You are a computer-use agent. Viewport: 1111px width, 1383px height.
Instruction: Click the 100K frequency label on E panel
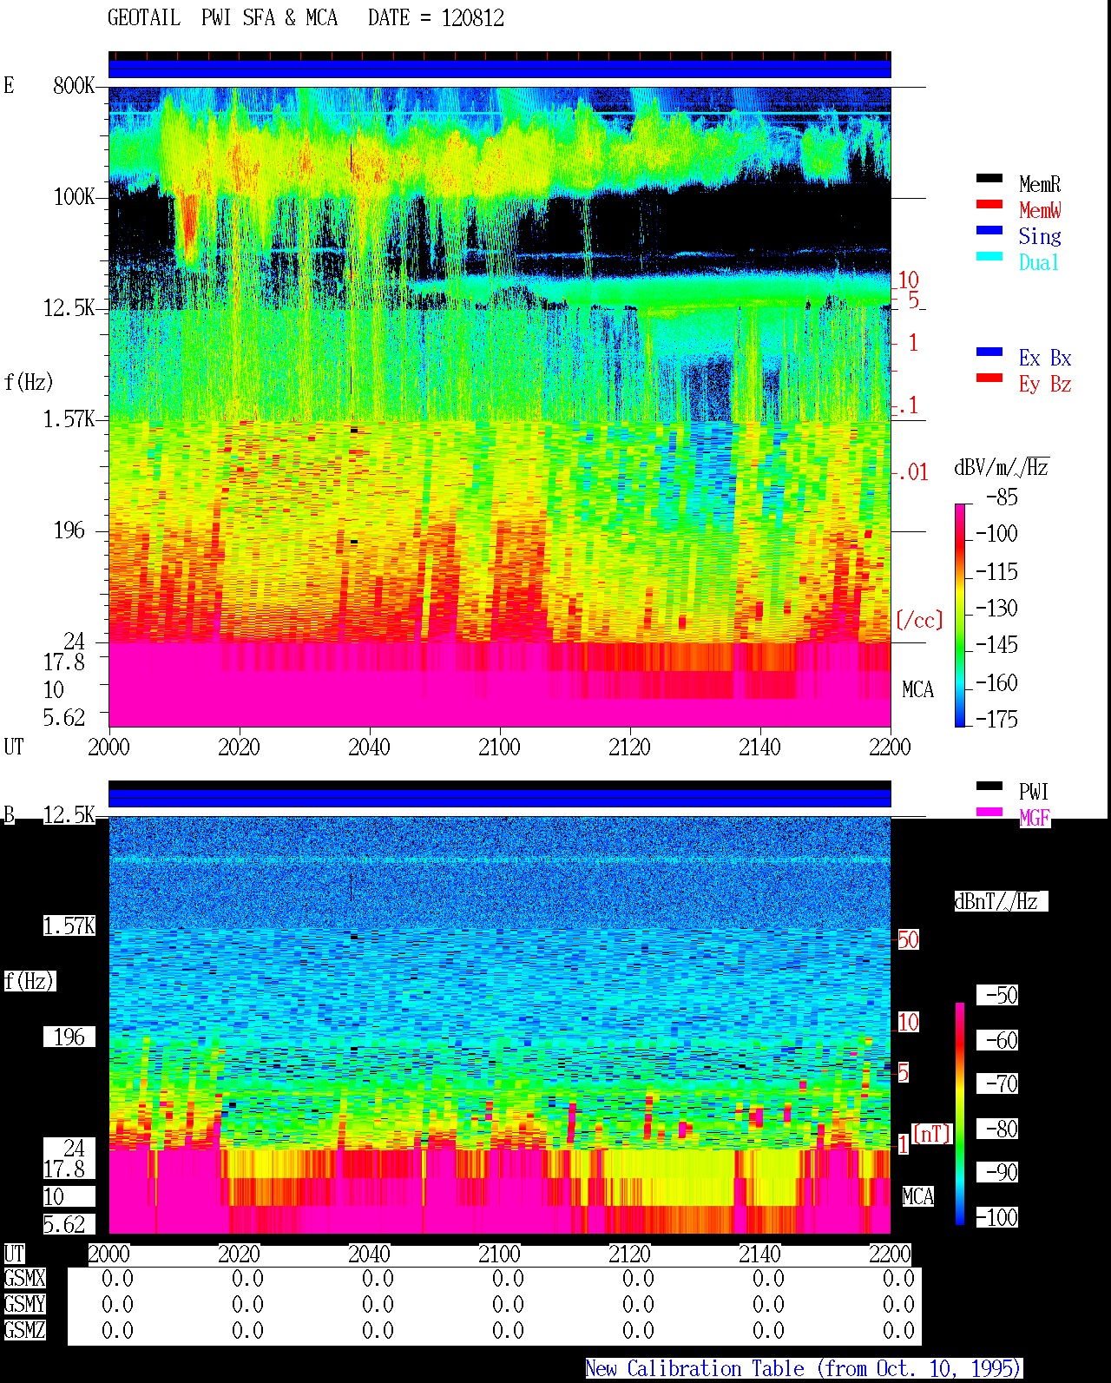click(x=74, y=196)
